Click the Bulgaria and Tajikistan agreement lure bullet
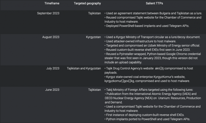 pos(153,13)
